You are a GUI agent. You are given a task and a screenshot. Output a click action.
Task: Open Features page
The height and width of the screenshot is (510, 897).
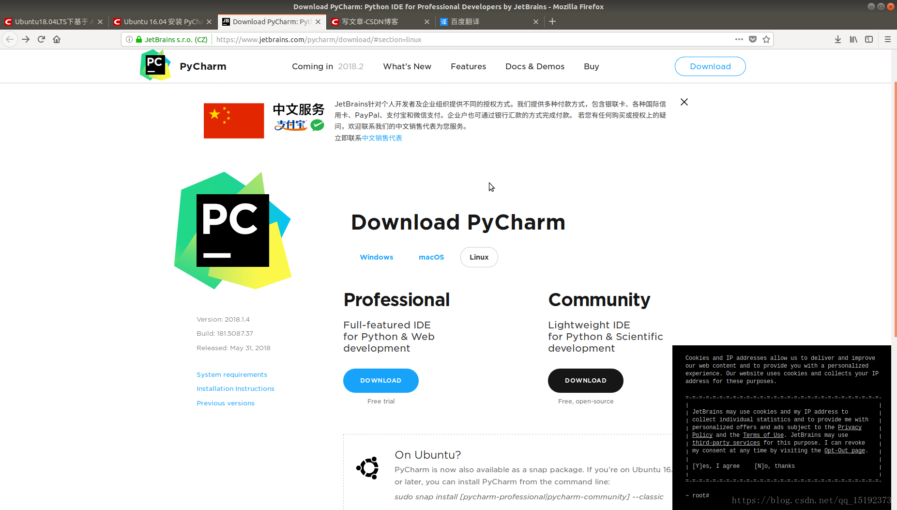coord(468,66)
